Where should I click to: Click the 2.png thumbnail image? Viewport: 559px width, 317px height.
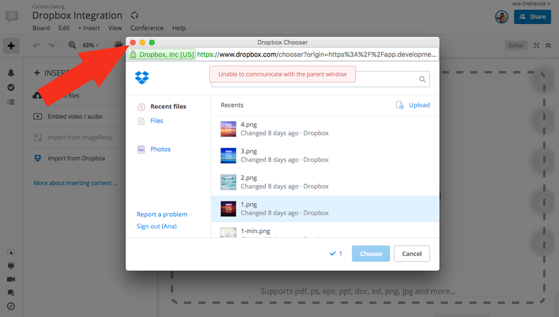click(228, 182)
